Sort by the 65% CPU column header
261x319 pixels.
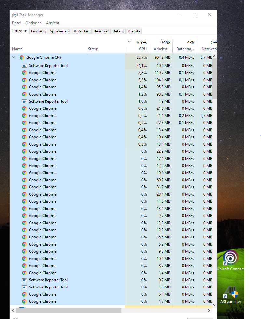pyautogui.click(x=137, y=46)
